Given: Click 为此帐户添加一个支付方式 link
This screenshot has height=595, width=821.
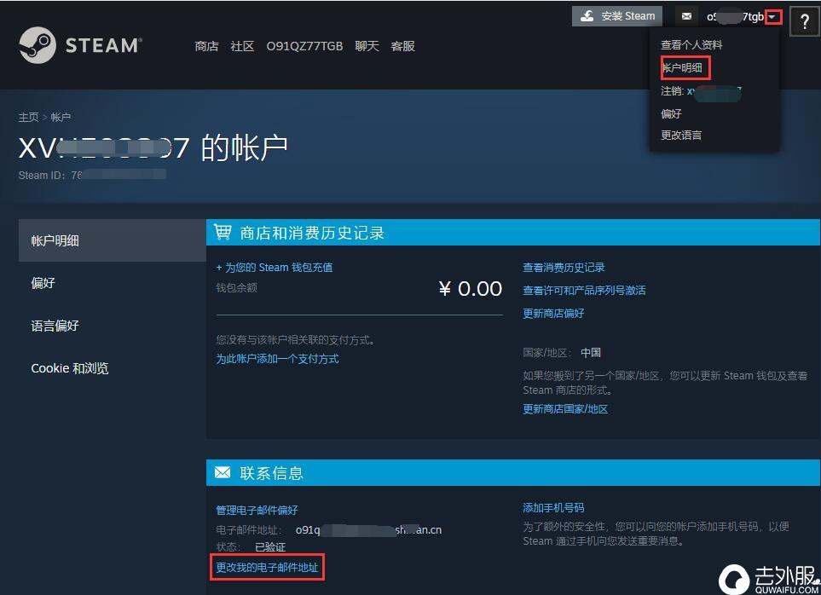Looking at the screenshot, I should tap(278, 359).
